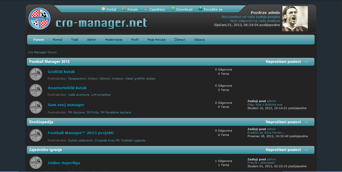The height and width of the screenshot is (172, 342).
Task: Open the Skinovi sub-board
Action: pyautogui.click(x=105, y=79)
